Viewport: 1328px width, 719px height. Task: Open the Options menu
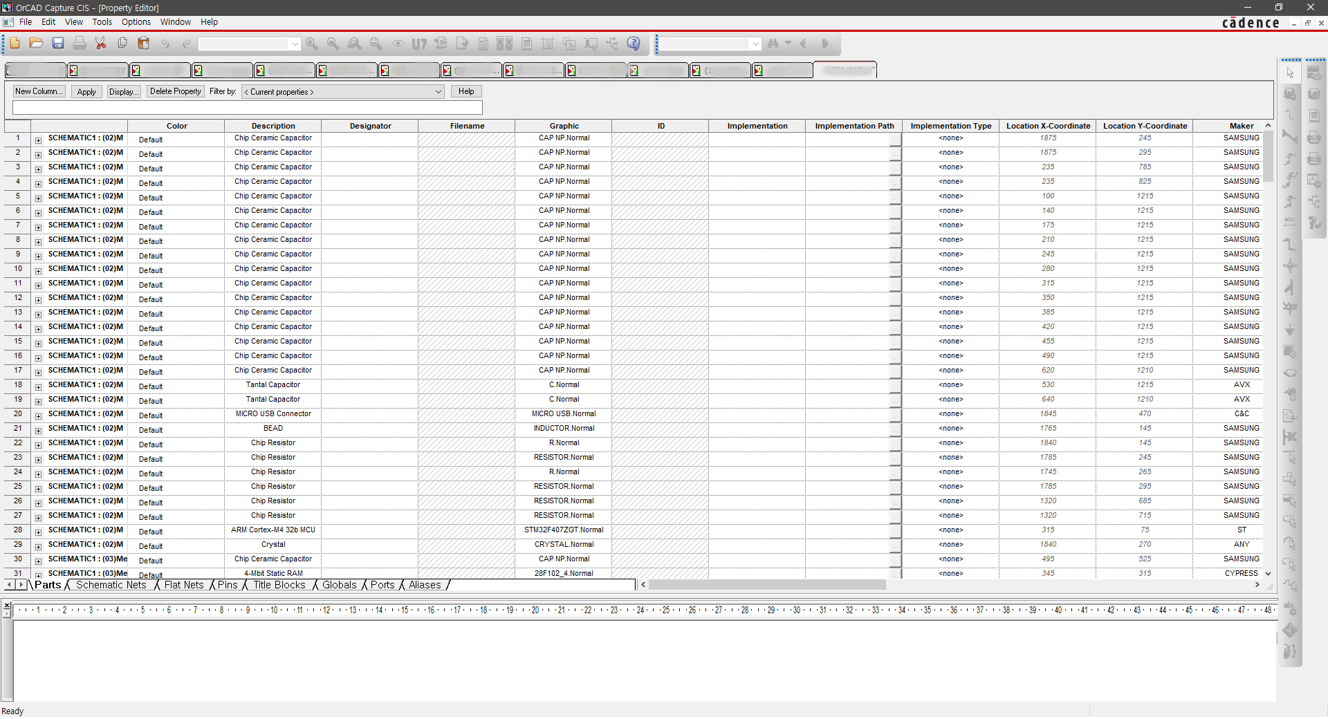point(136,22)
